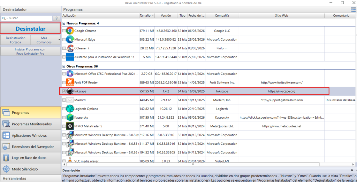
Task: Click the CCleaner 7 app icon
Action: tap(70, 48)
